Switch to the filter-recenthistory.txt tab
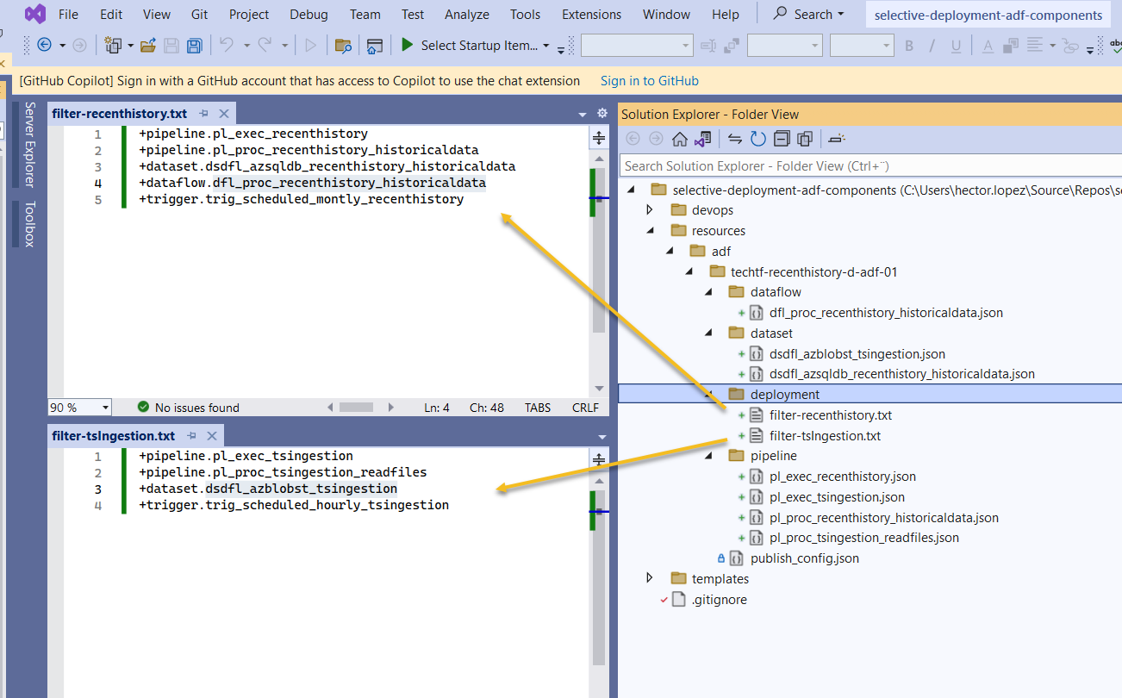This screenshot has height=698, width=1122. coord(119,114)
